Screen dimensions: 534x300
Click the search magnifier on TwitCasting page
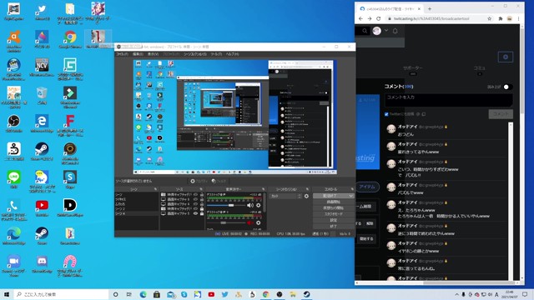[365, 31]
